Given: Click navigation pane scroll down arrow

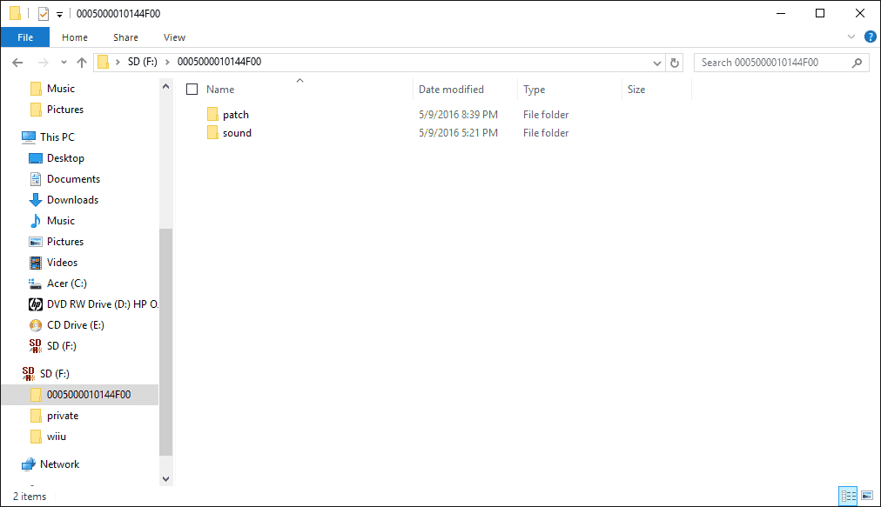Looking at the screenshot, I should [x=165, y=479].
